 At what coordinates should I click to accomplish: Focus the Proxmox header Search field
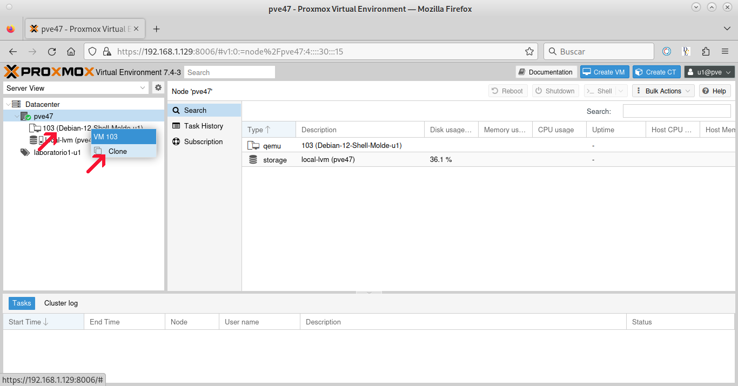click(x=230, y=72)
